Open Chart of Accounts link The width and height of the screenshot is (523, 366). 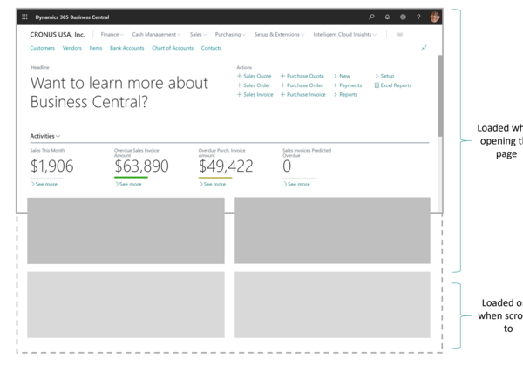173,48
